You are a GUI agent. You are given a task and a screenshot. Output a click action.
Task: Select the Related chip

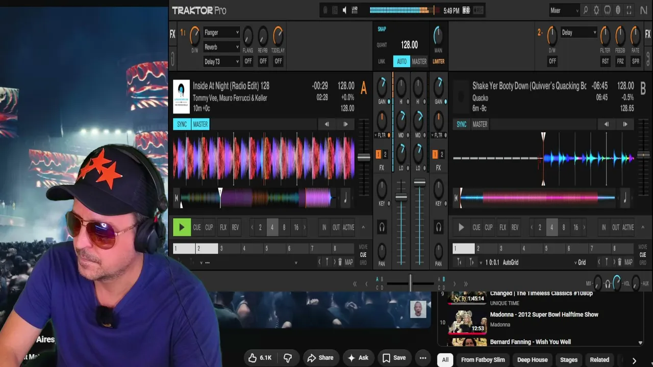click(x=599, y=360)
